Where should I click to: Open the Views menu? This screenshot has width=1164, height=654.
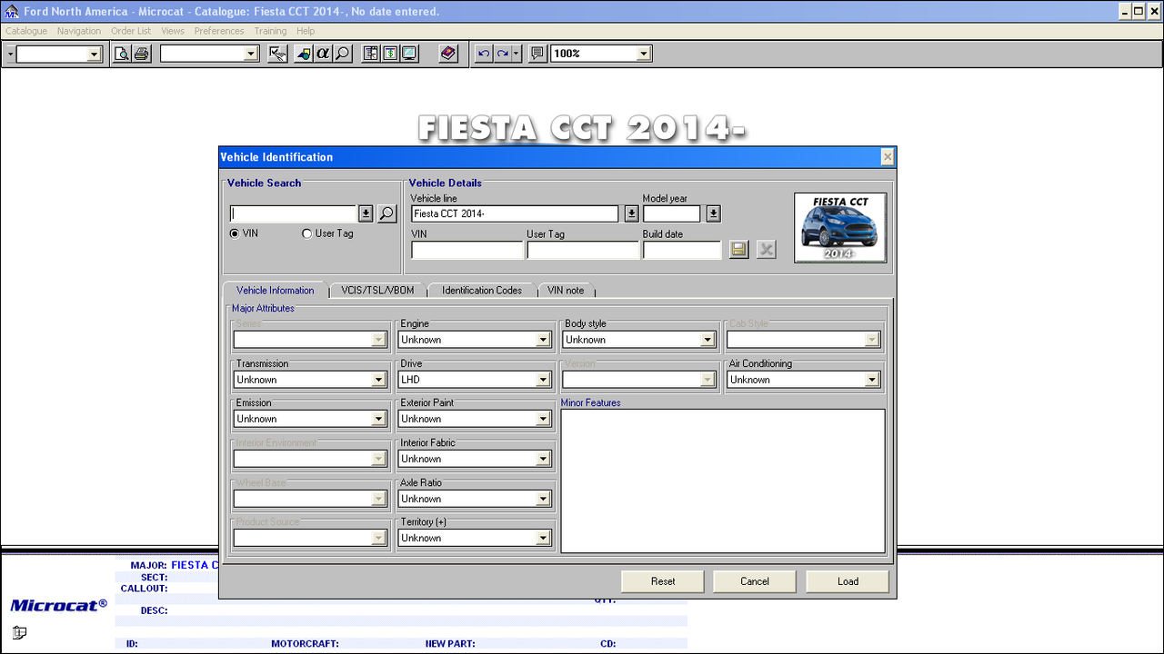(x=173, y=31)
